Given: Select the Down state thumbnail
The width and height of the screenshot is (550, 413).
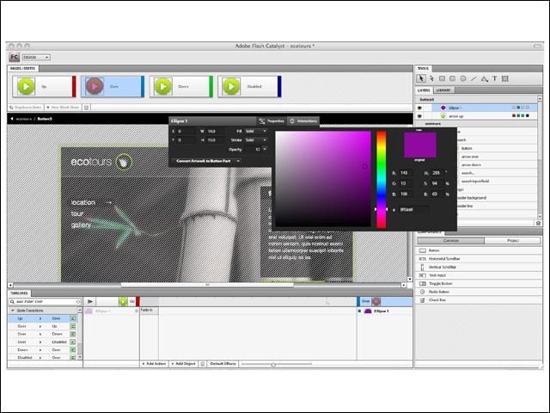Looking at the screenshot, I should pyautogui.click(x=181, y=86).
